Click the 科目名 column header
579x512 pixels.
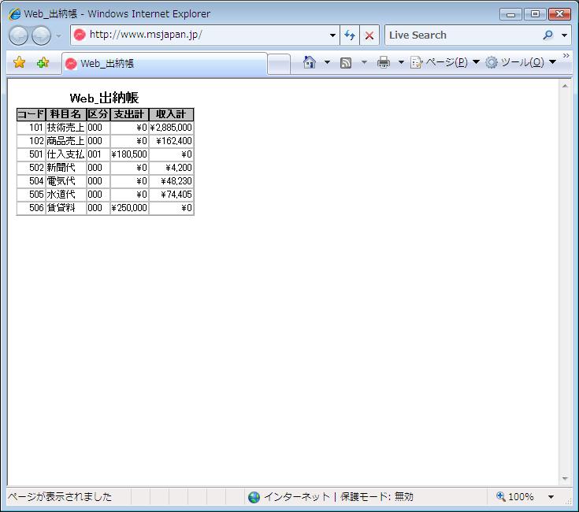[x=65, y=114]
